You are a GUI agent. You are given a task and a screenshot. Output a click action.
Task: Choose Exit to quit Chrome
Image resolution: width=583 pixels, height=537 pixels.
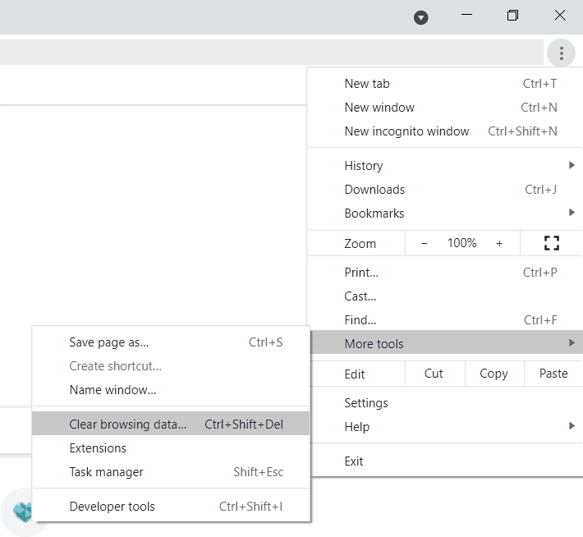click(x=445, y=461)
